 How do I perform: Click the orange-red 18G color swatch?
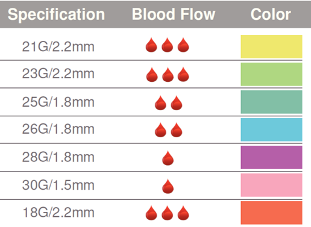(x=271, y=213)
